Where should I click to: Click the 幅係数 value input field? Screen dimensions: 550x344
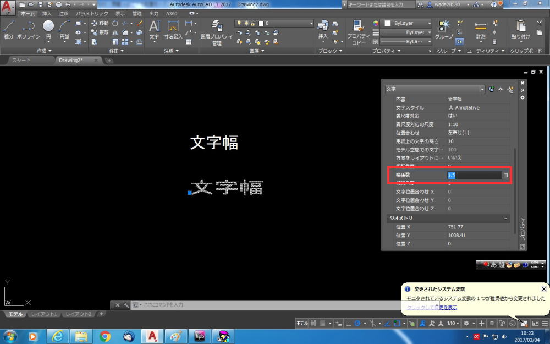(474, 175)
